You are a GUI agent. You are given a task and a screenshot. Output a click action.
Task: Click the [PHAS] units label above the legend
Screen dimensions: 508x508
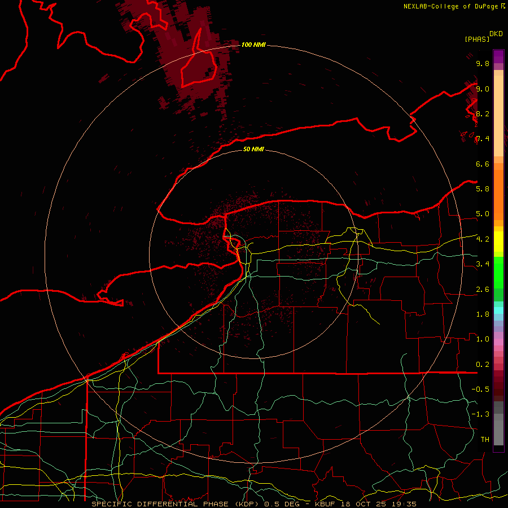(477, 39)
